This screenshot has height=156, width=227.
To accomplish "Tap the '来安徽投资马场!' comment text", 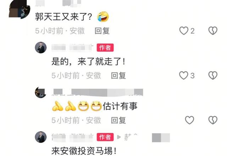I will click(84, 151).
